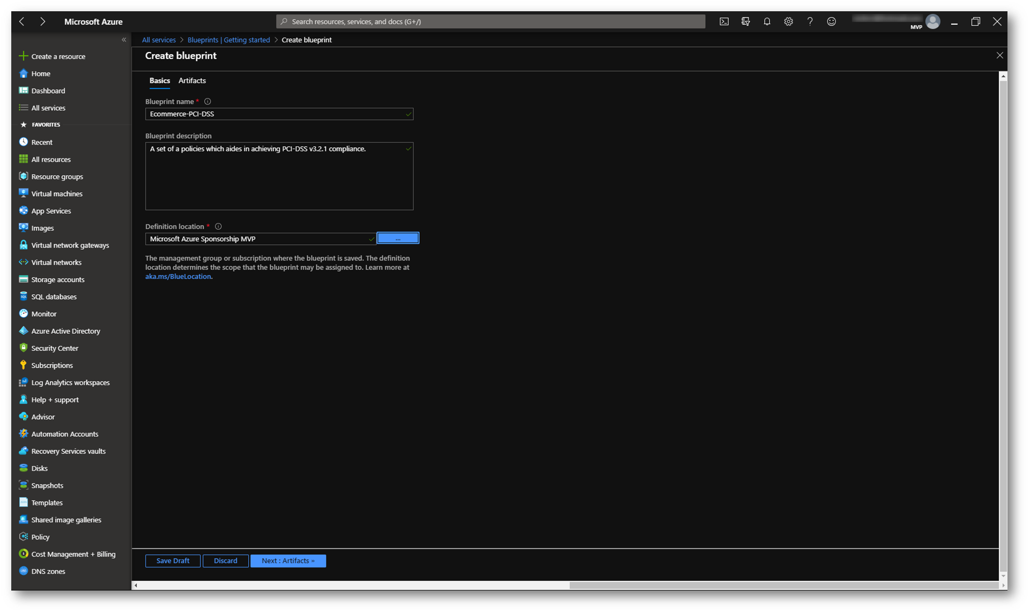Viewport: 1030px width, 613px height.
Task: Open SQL databases in the sidebar
Action: pos(48,296)
